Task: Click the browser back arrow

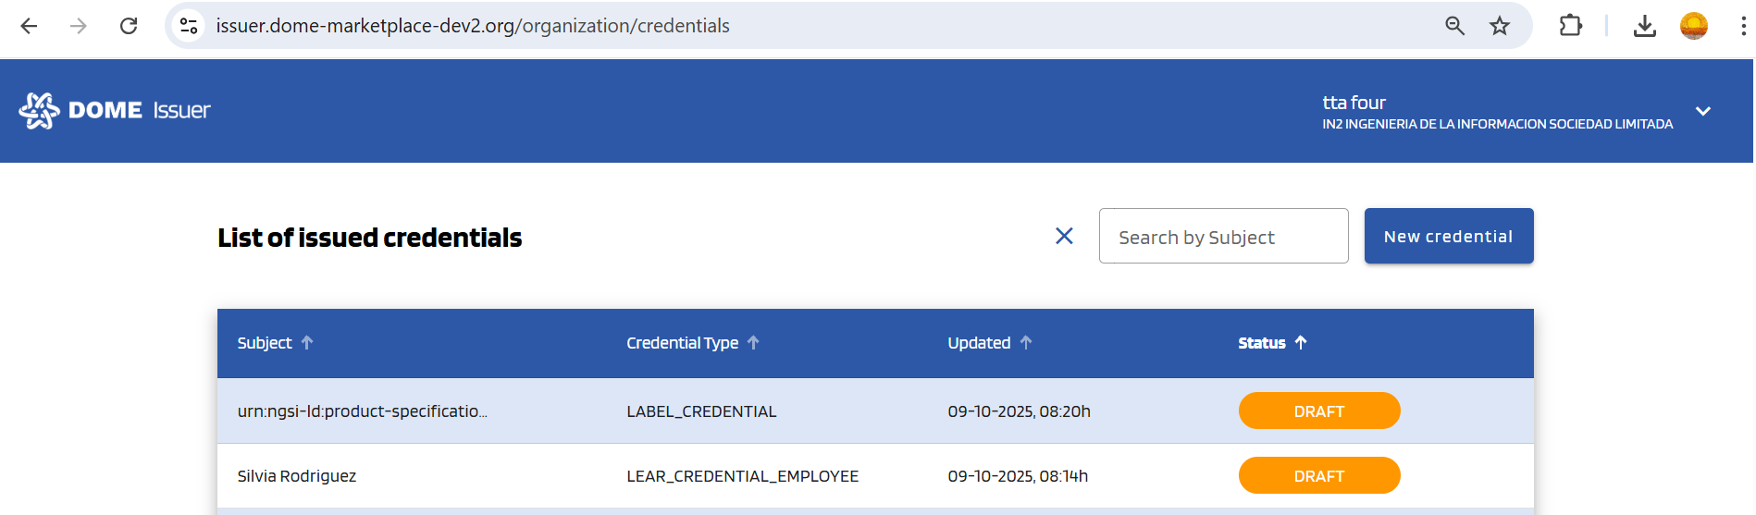Action: (x=29, y=26)
